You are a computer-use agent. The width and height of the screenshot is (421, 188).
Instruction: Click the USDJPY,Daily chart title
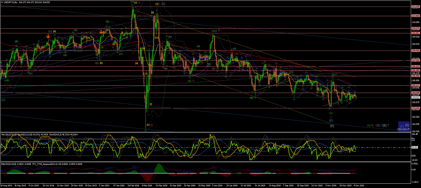pos(10,2)
